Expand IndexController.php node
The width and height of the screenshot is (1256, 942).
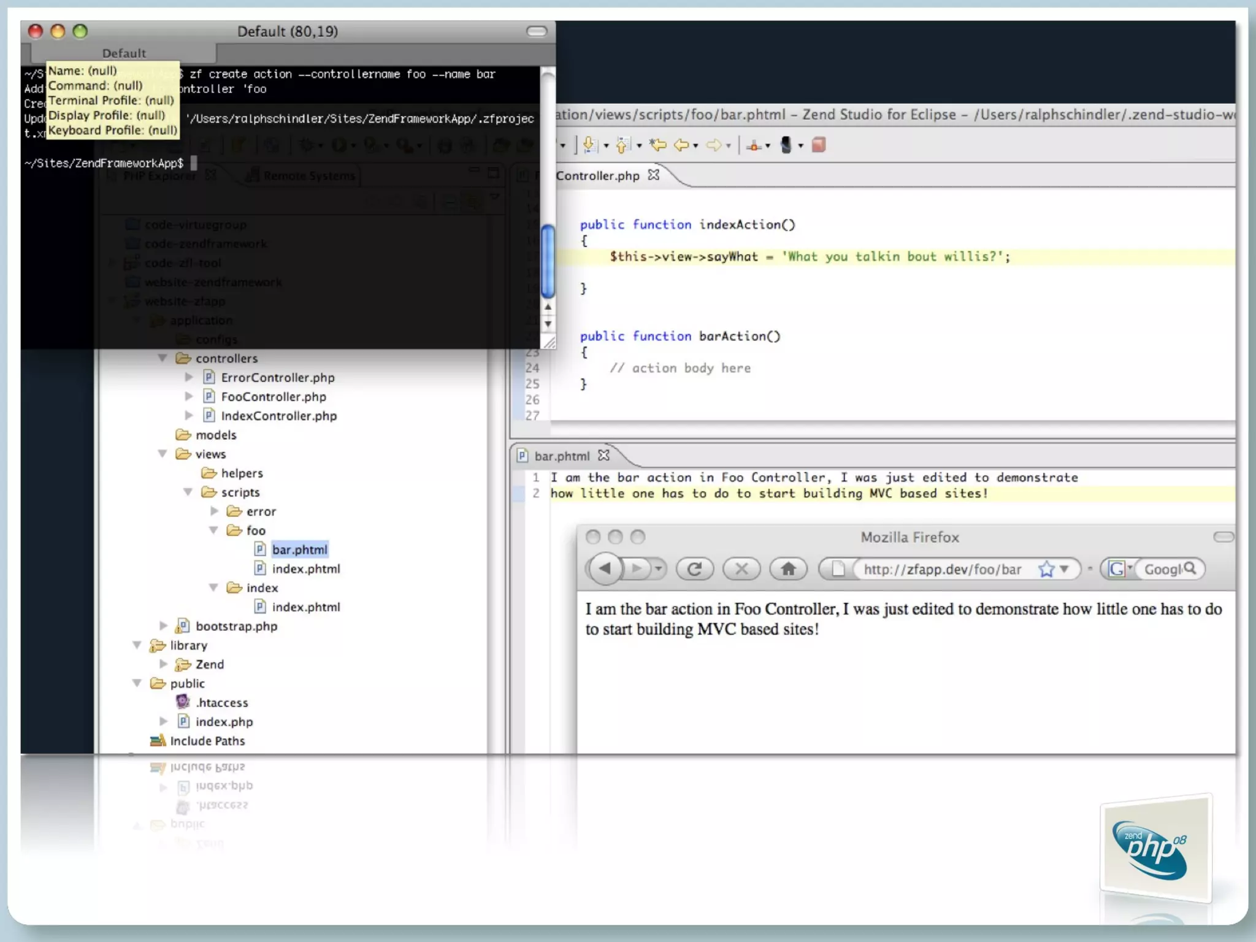coord(189,415)
